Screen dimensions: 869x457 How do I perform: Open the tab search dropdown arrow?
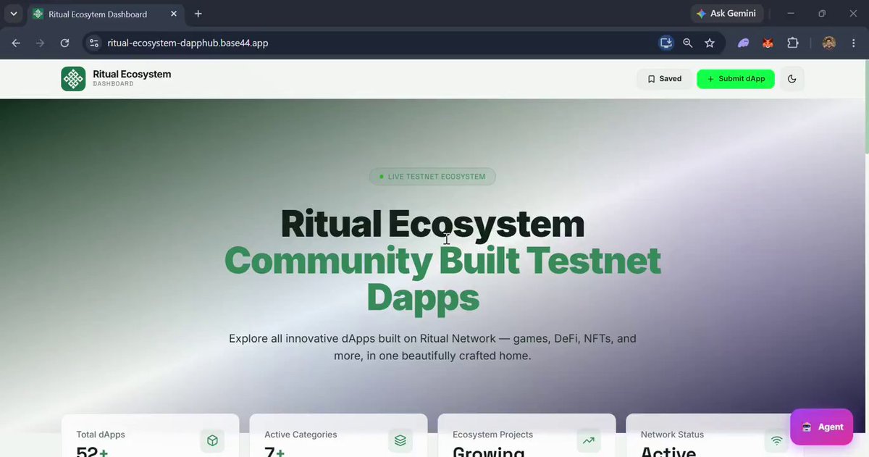click(x=13, y=14)
